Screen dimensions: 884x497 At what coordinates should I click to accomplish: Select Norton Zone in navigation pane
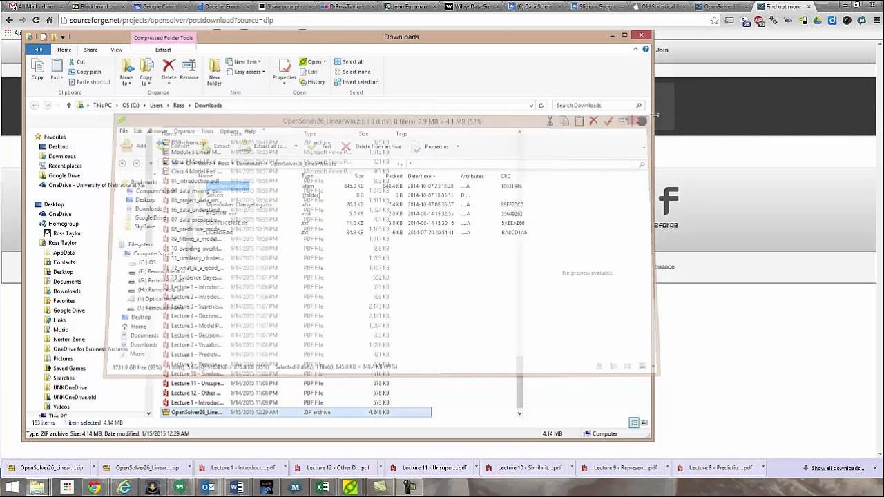68,340
